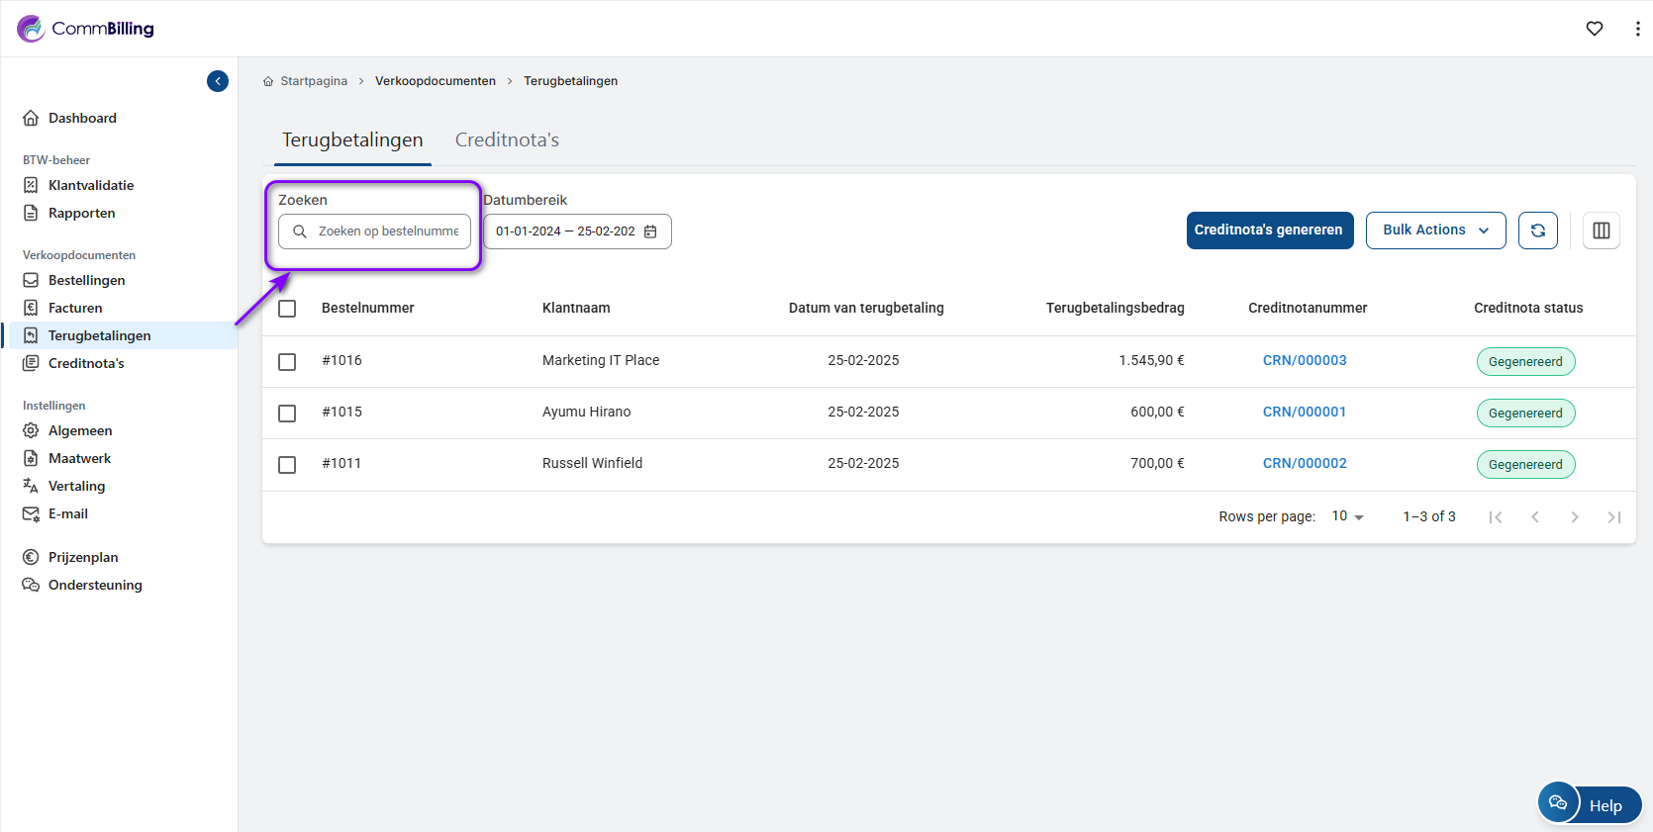Screen dimensions: 1653x832
Task: Open Facturen in the sidebar
Action: pos(75,308)
